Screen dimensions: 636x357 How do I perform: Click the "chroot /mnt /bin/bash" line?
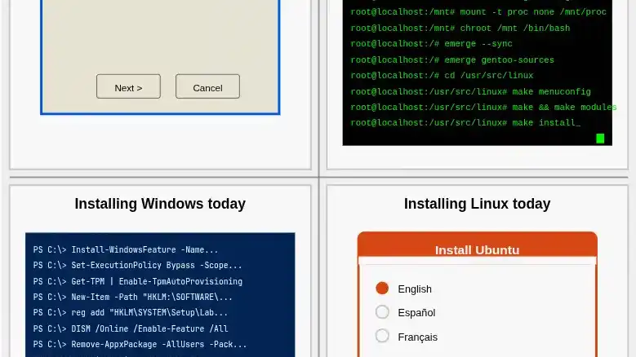(460, 29)
